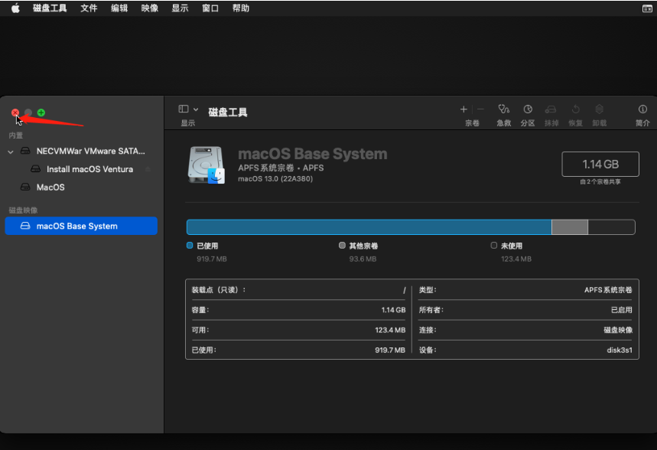This screenshot has width=657, height=450.
Task: Select Install macOS Ventura in sidebar
Action: click(89, 169)
